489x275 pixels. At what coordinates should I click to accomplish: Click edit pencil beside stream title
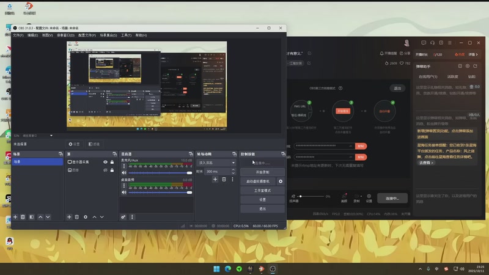309,53
